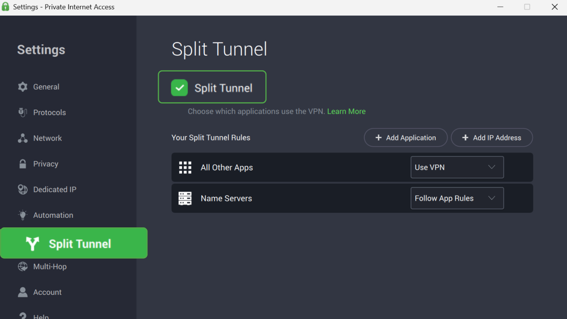Open the Learn More link
The width and height of the screenshot is (567, 319).
(x=346, y=111)
